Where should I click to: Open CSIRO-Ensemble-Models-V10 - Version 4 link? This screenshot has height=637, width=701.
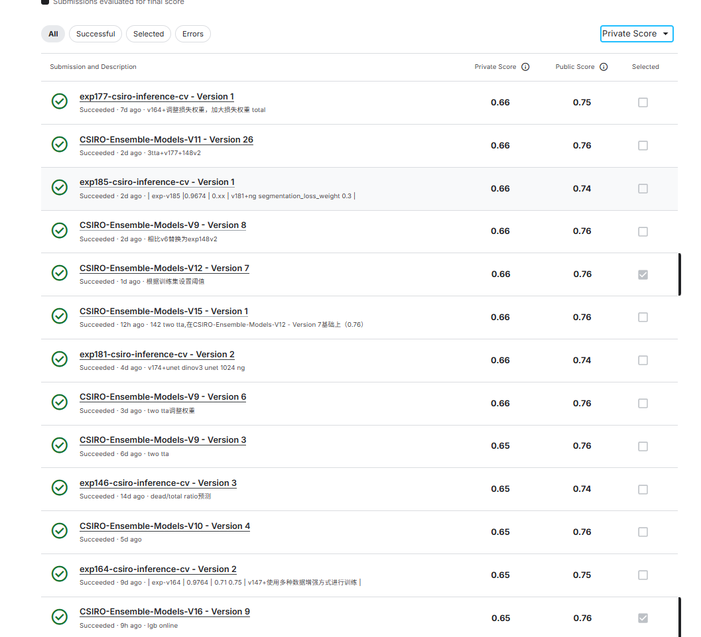(x=164, y=526)
